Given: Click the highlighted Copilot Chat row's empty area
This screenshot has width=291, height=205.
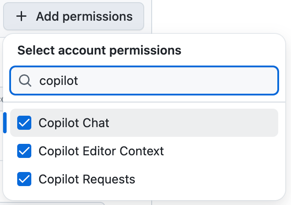Looking at the screenshot, I should click(198, 123).
